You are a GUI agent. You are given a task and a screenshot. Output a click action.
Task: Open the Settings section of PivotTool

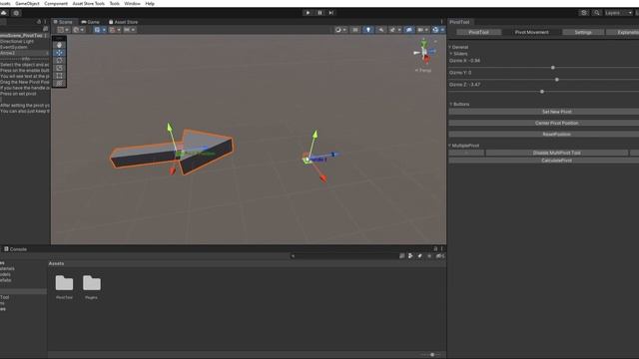(x=583, y=32)
